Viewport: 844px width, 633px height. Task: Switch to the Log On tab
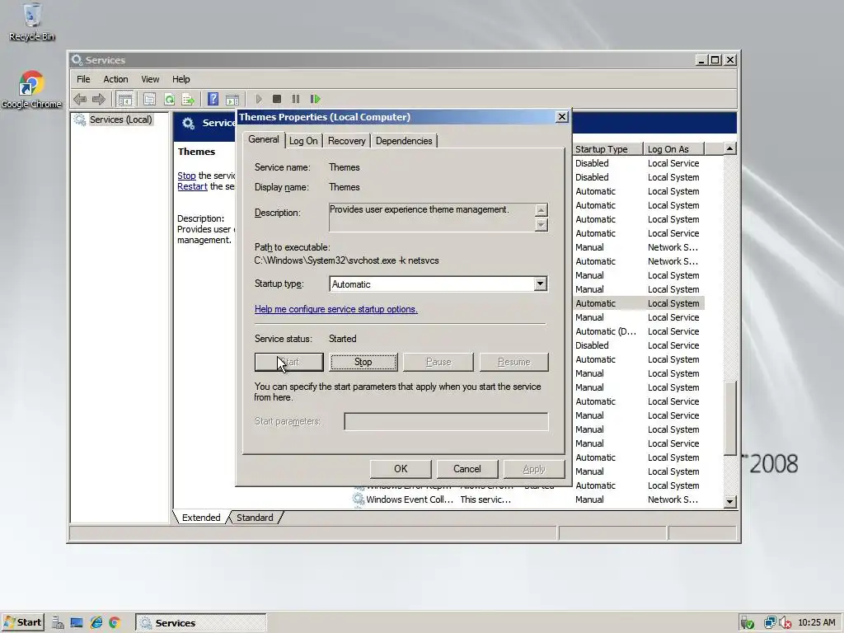click(x=303, y=141)
